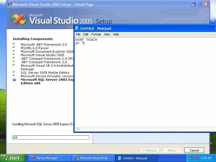
Task: Click the system tray safely remove hardware icon
Action: pyautogui.click(x=191, y=158)
